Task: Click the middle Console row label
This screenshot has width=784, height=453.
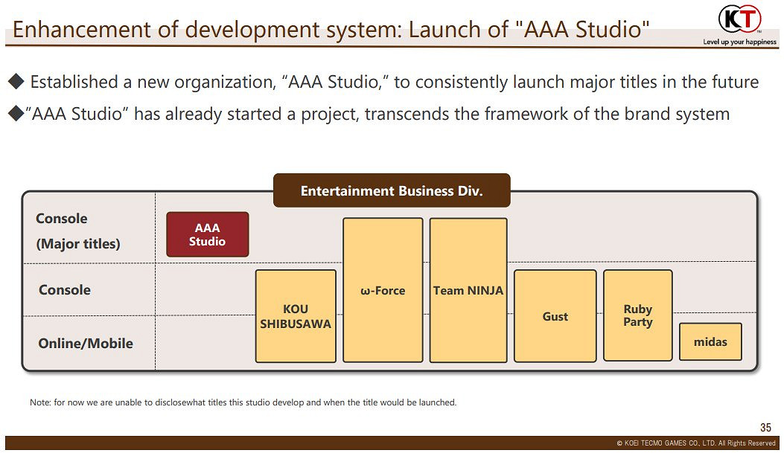Action: click(65, 290)
